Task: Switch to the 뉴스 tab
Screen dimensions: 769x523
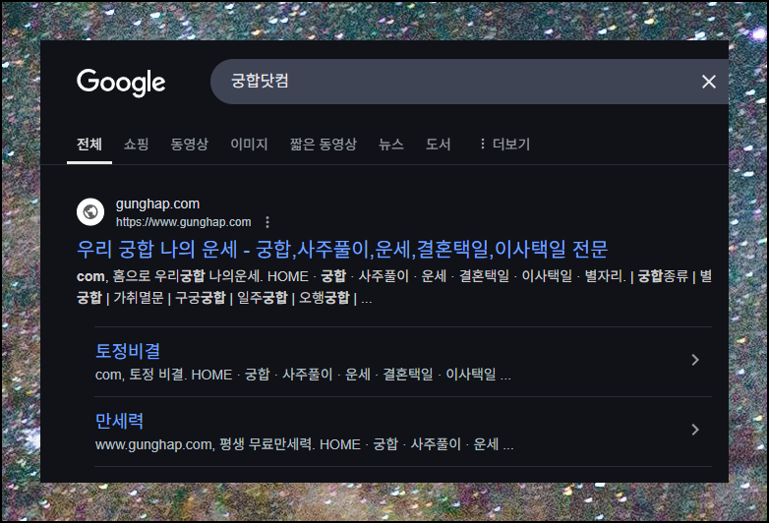Action: [x=390, y=144]
